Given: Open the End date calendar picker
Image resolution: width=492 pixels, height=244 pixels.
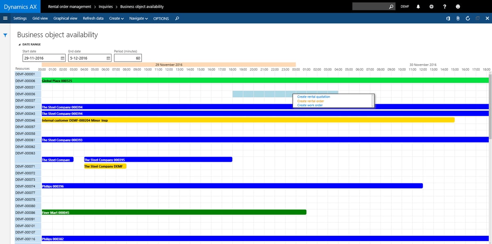Looking at the screenshot, I should (x=108, y=58).
